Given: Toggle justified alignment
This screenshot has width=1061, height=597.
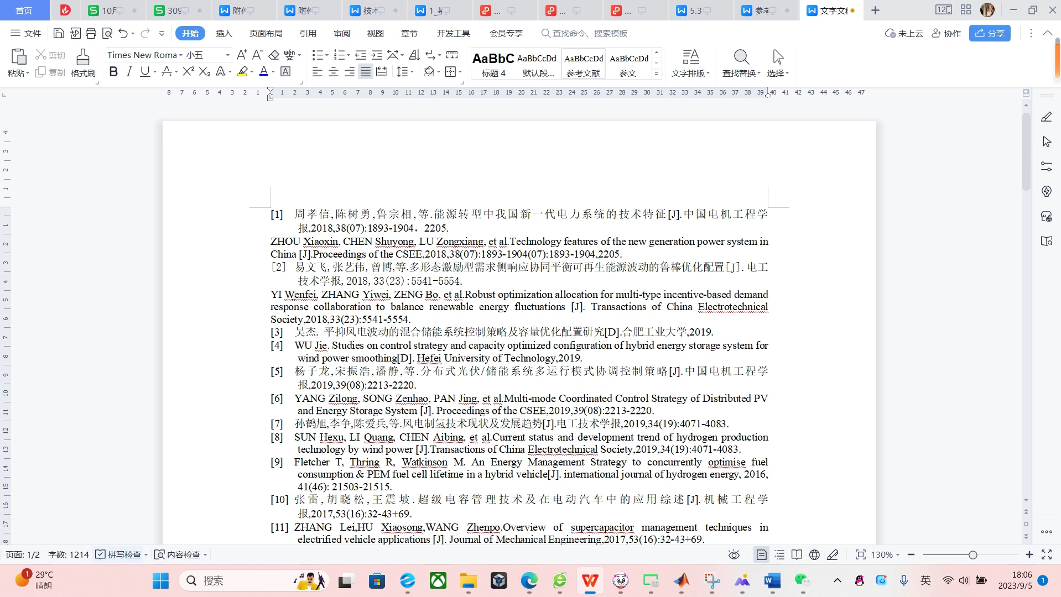Looking at the screenshot, I should pos(366,71).
